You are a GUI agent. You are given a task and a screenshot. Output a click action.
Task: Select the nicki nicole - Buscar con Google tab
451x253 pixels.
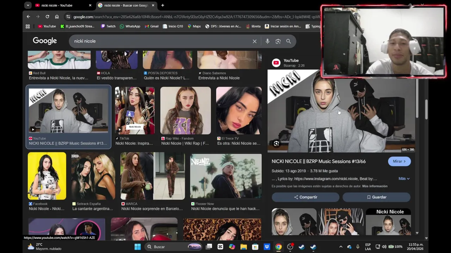pos(126,5)
